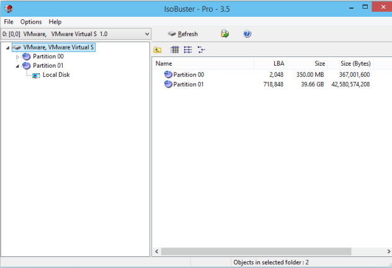Switch to details tree view icon

click(x=201, y=50)
